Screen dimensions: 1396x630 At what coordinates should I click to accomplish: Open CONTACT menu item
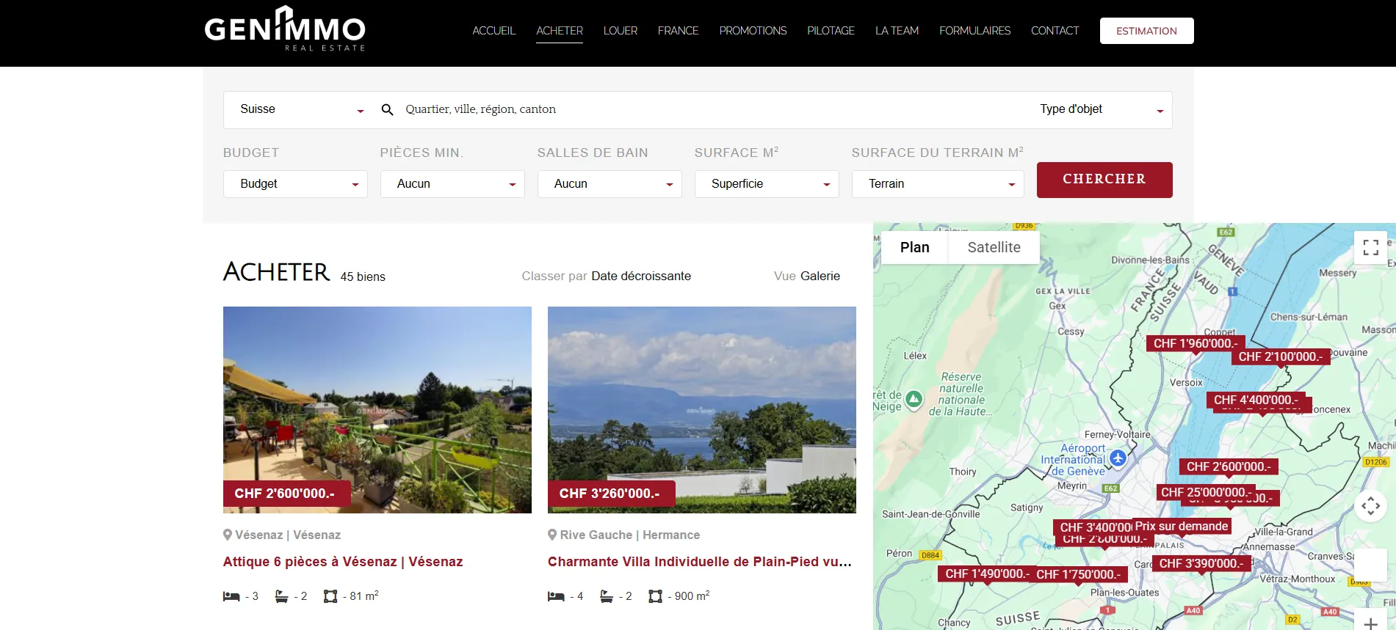[1055, 31]
